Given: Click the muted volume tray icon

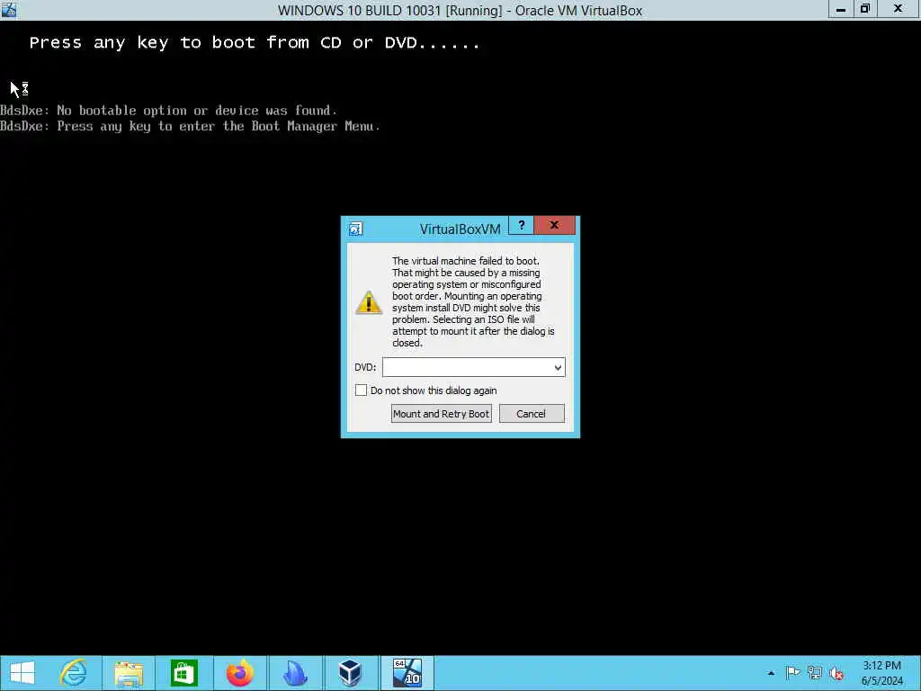Looking at the screenshot, I should click(x=836, y=673).
